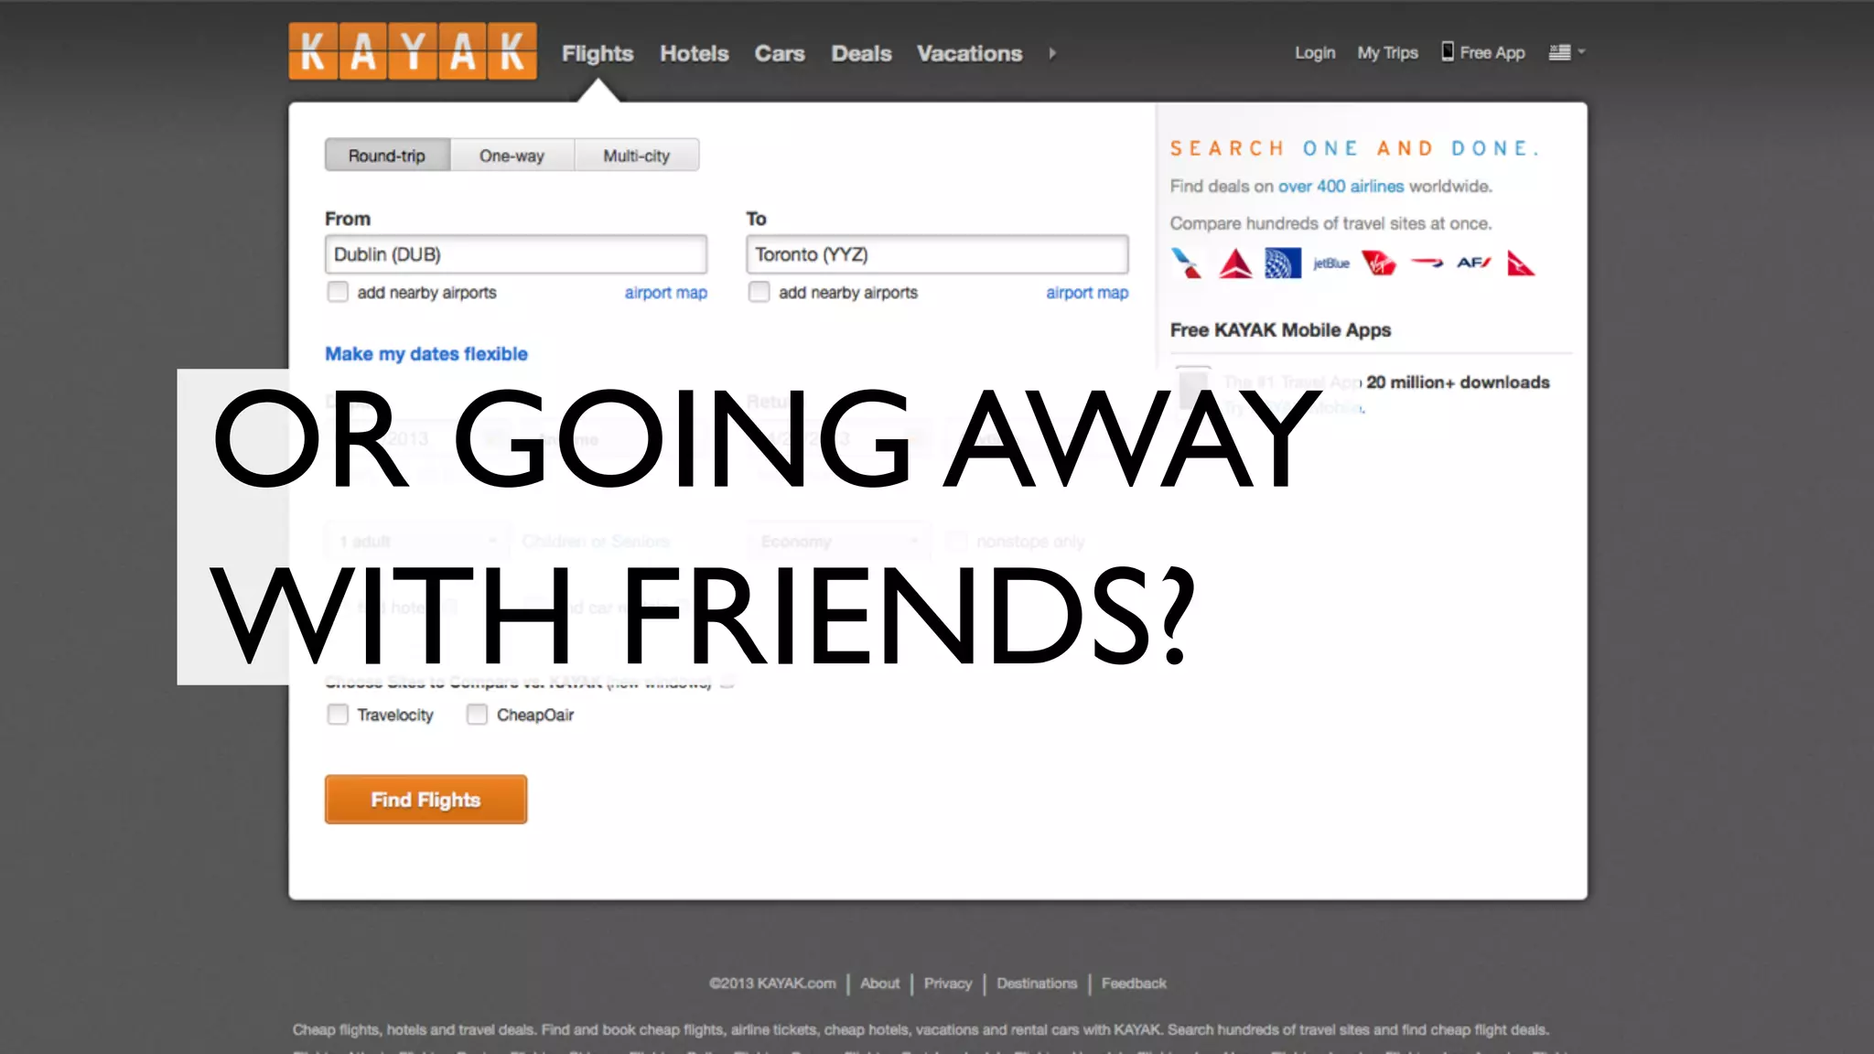Click the From field with Dublin (DUB)
Screen dimensions: 1874x1054
coord(516,254)
